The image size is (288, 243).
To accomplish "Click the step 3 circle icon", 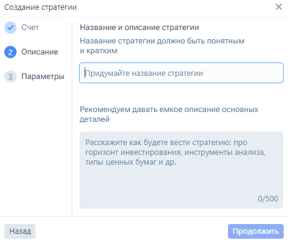I will pyautogui.click(x=10, y=77).
